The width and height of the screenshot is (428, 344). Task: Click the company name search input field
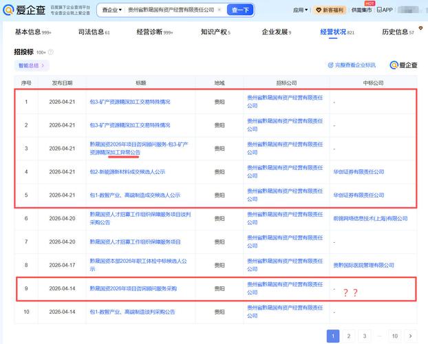172,10
